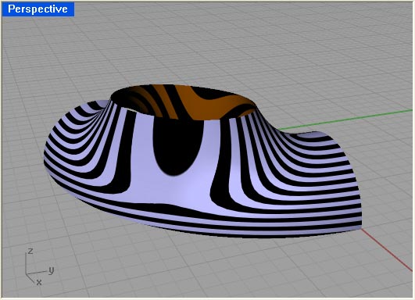Click the front rim edge of the top opening
The image size is (415, 300).
(183, 118)
